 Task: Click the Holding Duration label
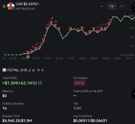[14, 104]
